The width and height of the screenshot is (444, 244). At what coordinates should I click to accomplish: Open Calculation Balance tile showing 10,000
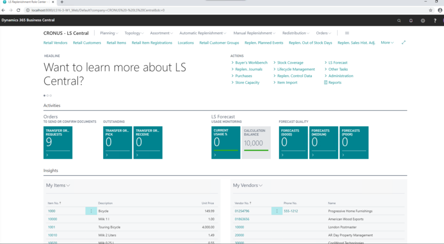click(256, 143)
